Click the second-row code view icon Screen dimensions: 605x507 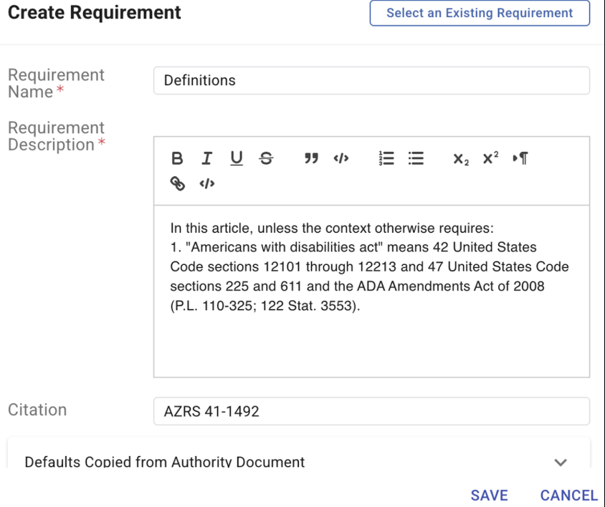coord(206,184)
